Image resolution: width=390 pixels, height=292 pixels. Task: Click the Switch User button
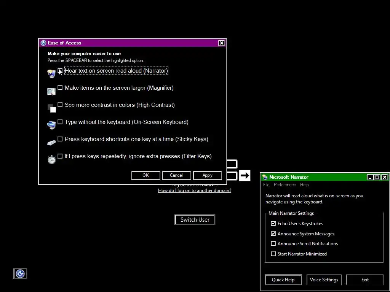(x=195, y=220)
